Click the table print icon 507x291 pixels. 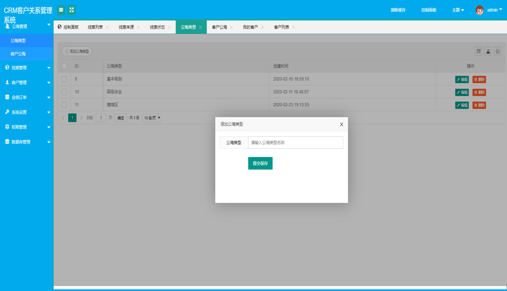(498, 51)
